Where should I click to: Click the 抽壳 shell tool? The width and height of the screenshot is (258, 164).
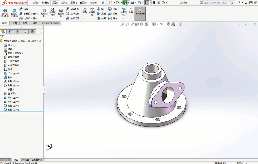[x=101, y=19]
